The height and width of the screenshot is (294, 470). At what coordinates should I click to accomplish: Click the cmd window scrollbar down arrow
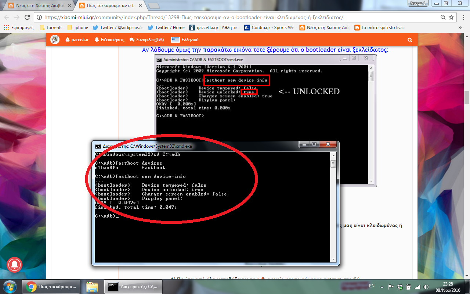pyautogui.click(x=333, y=259)
